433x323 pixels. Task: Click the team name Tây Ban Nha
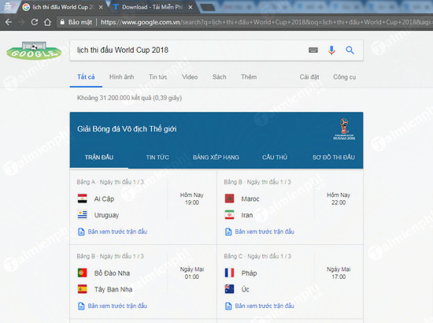point(113,289)
